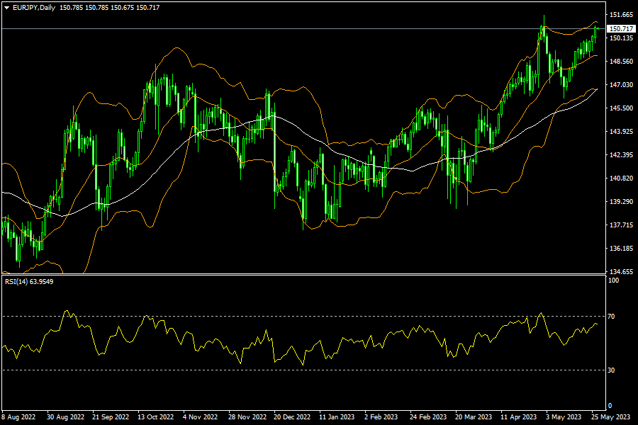
Task: Click the 142.395 price axis label
Action: click(x=621, y=155)
